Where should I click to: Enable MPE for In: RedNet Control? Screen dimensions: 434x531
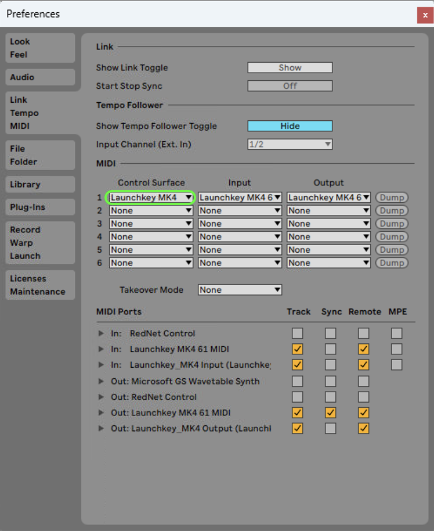pos(396,333)
